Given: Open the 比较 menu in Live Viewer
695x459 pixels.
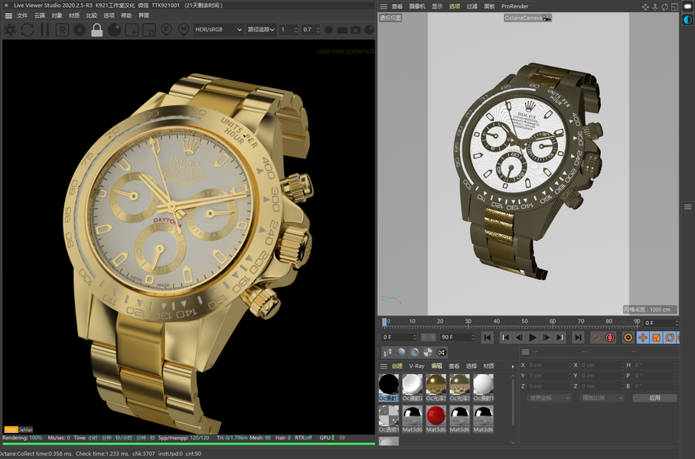Looking at the screenshot, I should tap(91, 15).
